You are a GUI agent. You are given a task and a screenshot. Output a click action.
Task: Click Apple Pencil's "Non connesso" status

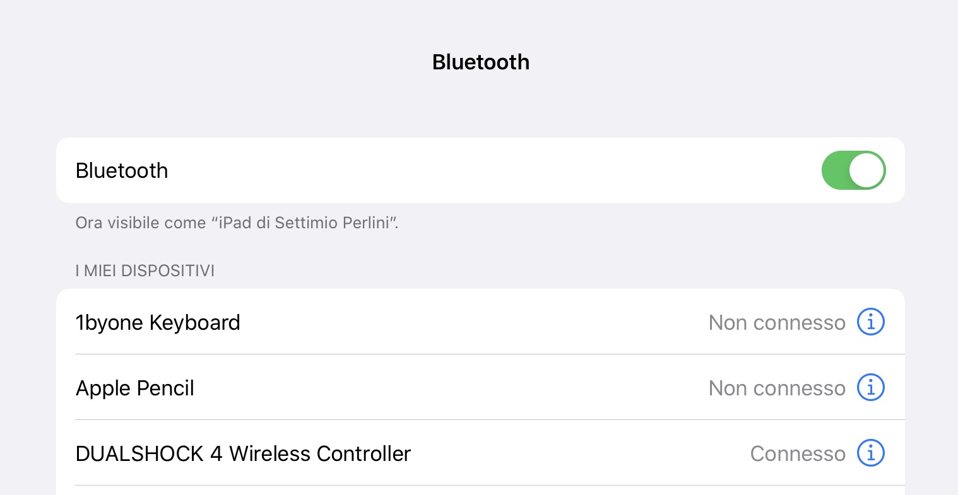pos(776,388)
